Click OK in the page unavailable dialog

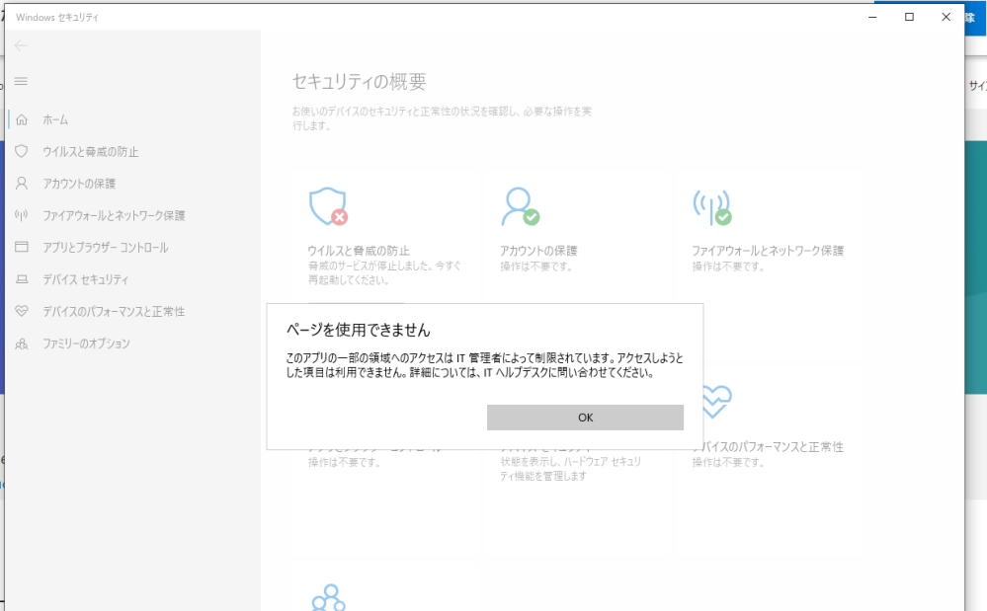pos(585,418)
